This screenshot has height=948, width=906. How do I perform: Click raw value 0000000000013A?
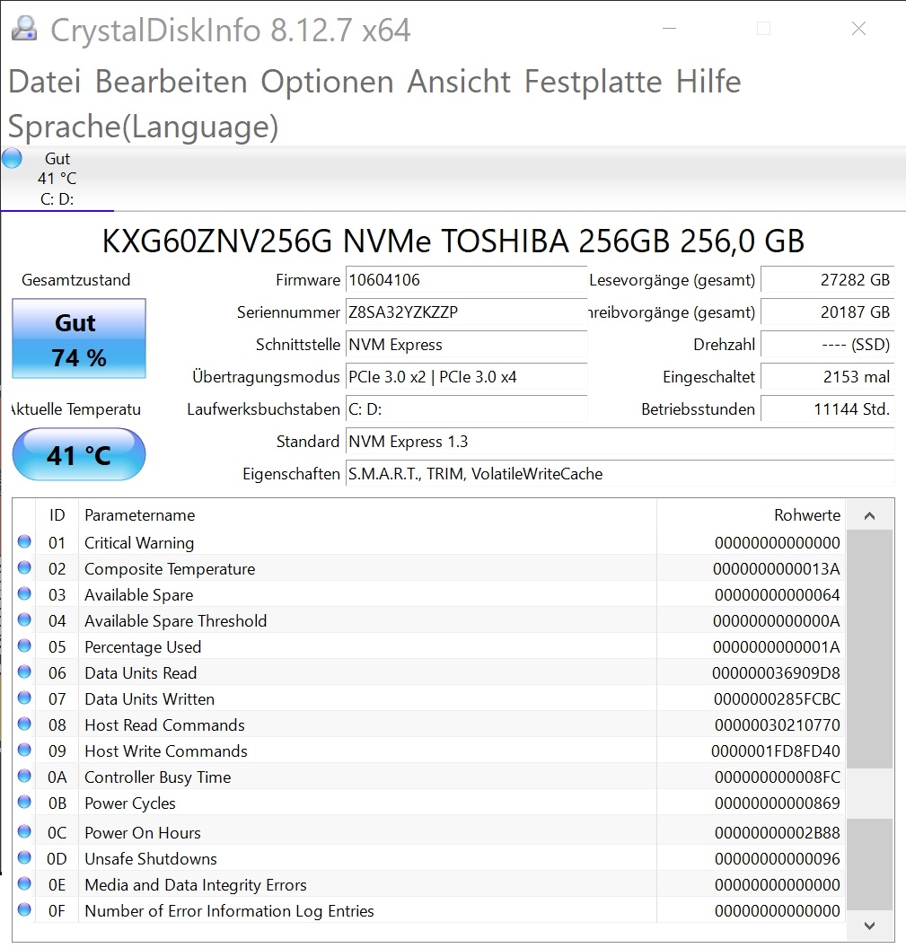[777, 569]
